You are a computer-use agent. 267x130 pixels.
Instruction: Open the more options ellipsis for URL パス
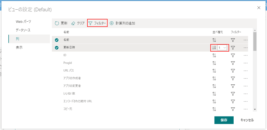tap(245, 71)
